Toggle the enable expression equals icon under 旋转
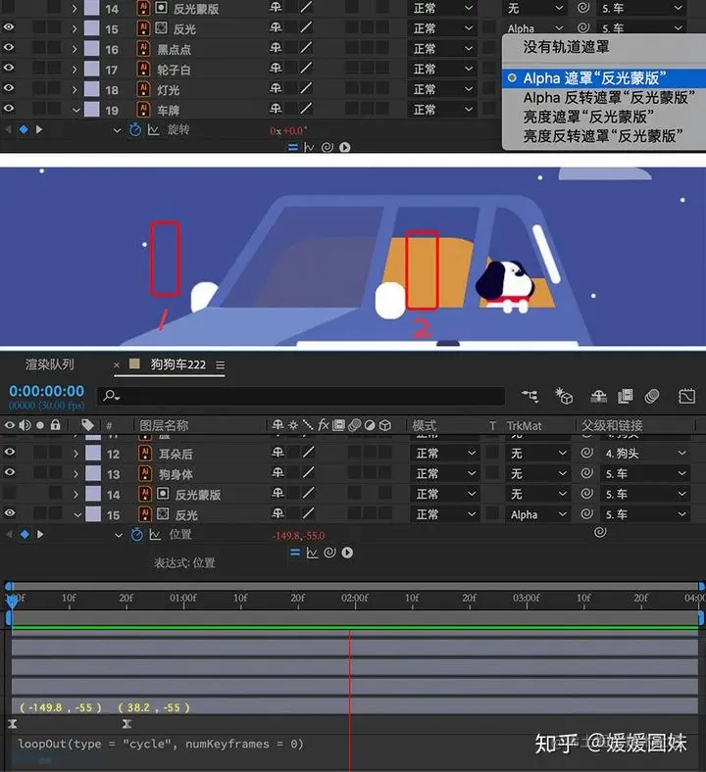This screenshot has width=706, height=772. pos(292,147)
